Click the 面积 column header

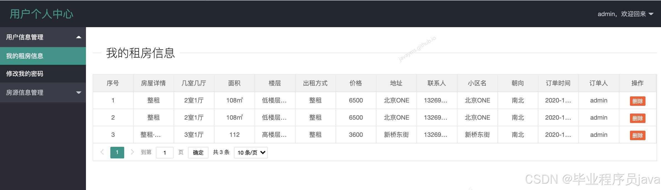click(x=234, y=83)
